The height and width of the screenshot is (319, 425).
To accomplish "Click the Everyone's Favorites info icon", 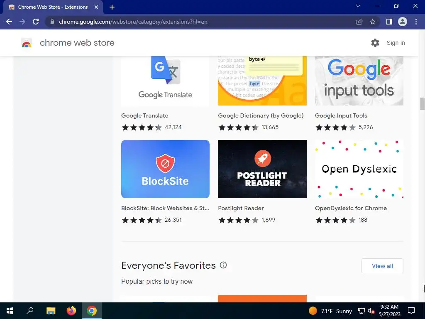I will [223, 265].
